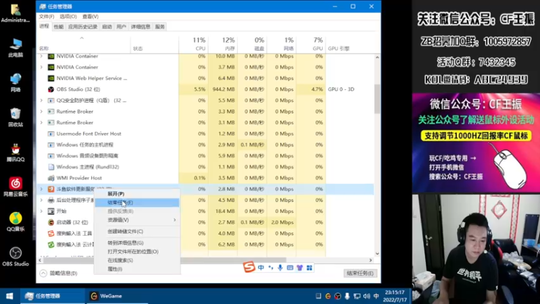Sort by the CPU column header
The width and height of the screenshot is (540, 304).
(193, 44)
